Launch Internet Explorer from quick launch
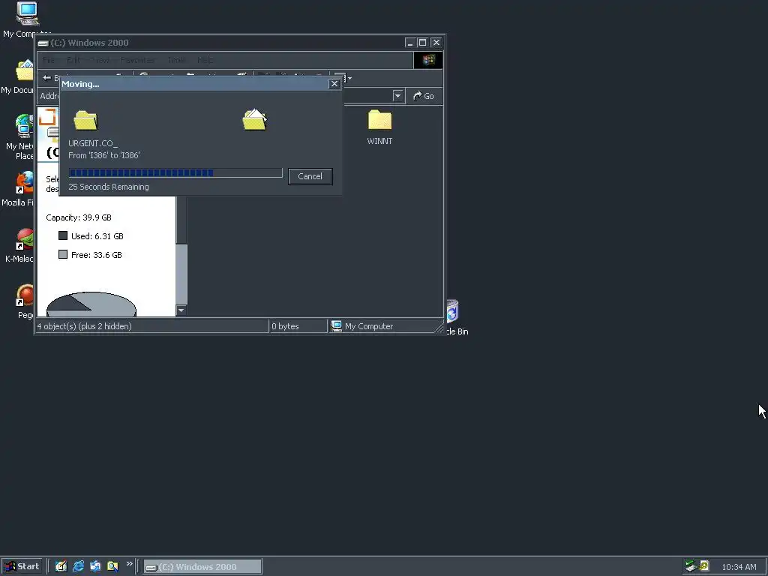 tap(78, 566)
